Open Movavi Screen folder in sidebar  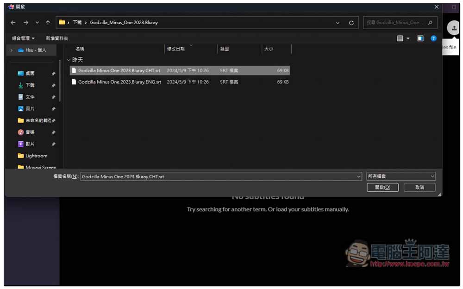click(x=40, y=167)
